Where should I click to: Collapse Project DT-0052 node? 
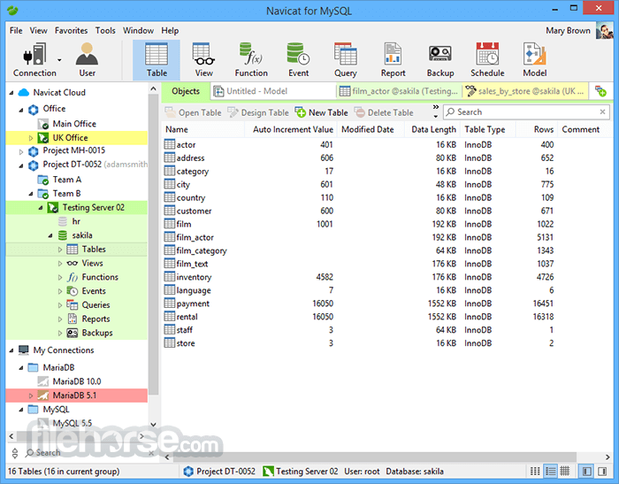pyautogui.click(x=21, y=165)
